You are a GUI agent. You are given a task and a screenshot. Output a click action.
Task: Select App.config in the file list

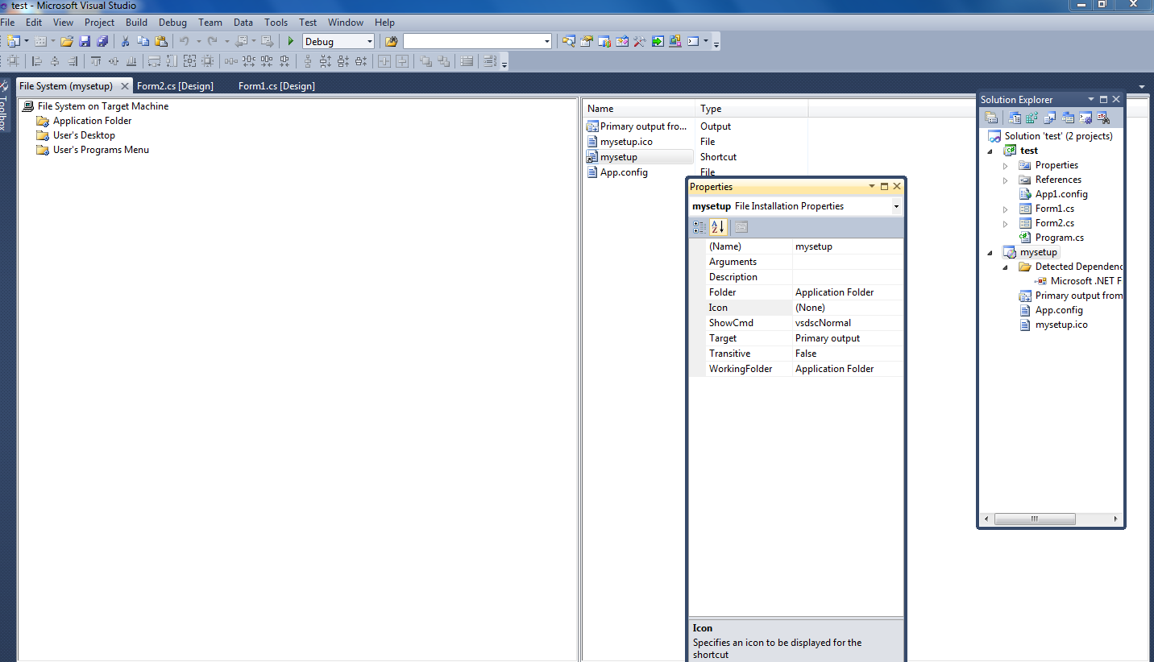(624, 172)
